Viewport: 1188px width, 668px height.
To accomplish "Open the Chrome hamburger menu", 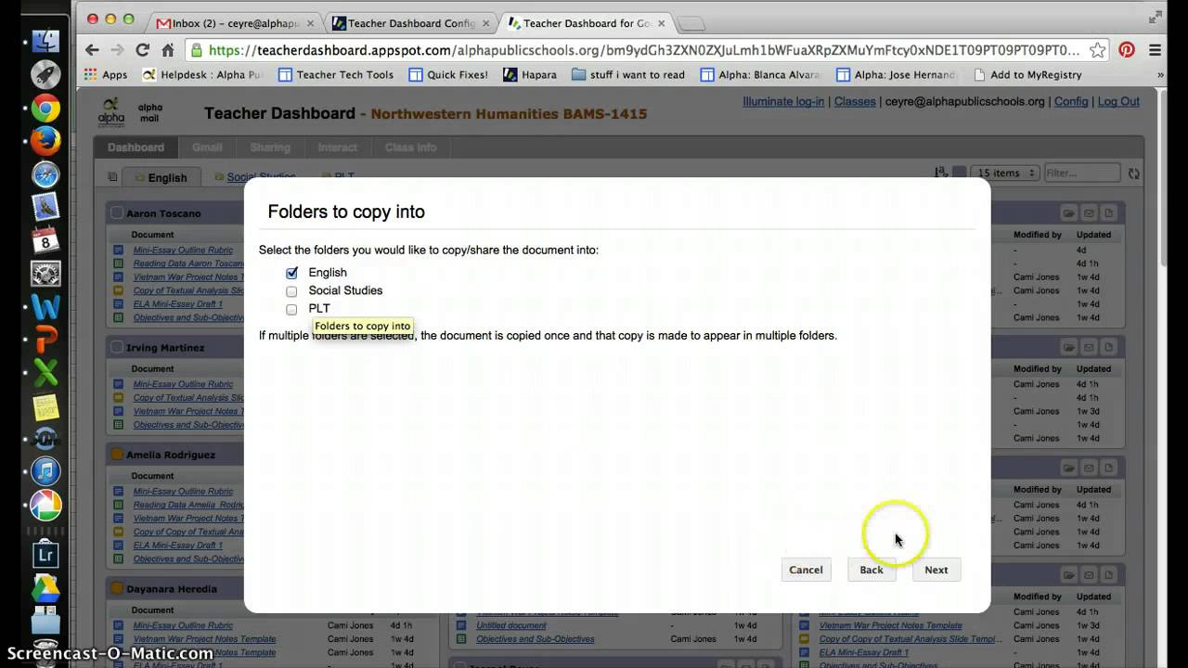I will pos(1156,50).
